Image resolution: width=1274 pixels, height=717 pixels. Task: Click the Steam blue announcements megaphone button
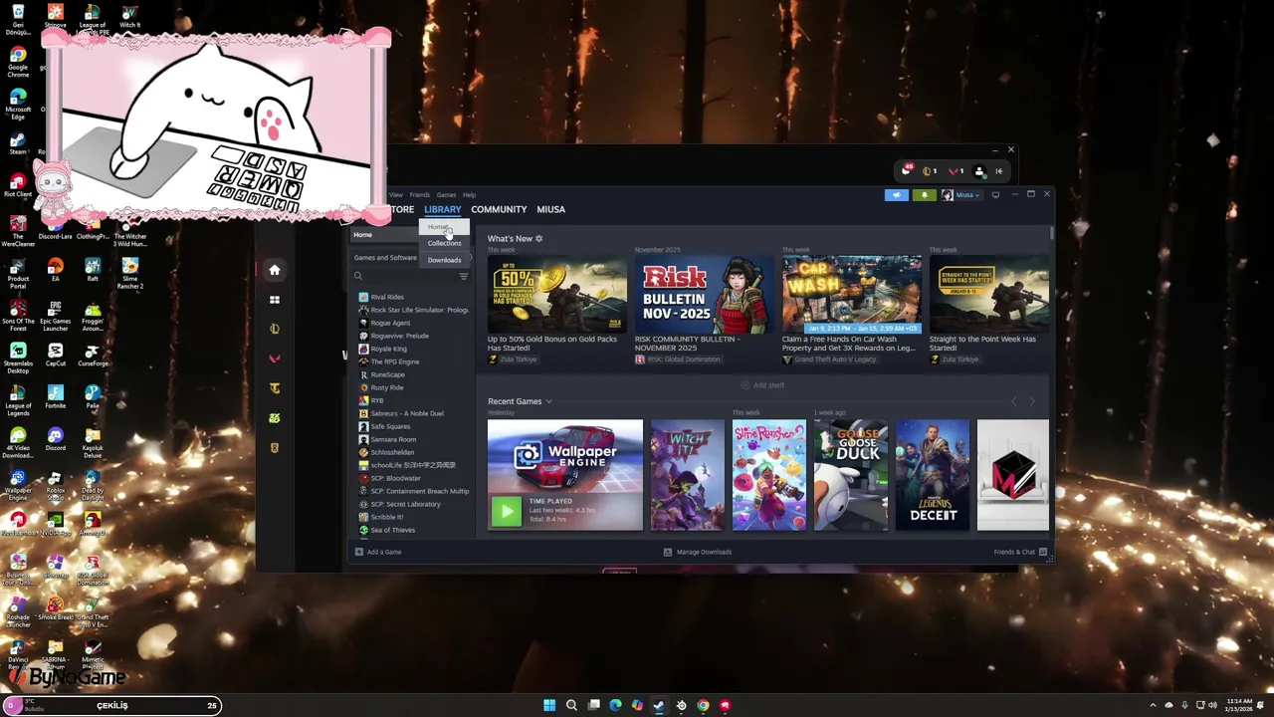coord(896,195)
